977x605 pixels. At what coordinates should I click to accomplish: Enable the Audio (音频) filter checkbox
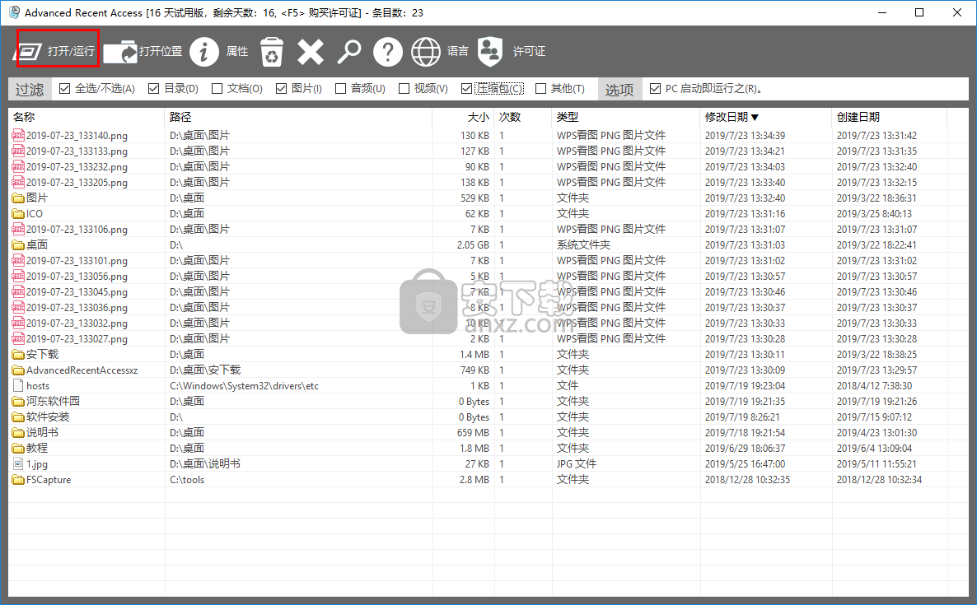340,88
